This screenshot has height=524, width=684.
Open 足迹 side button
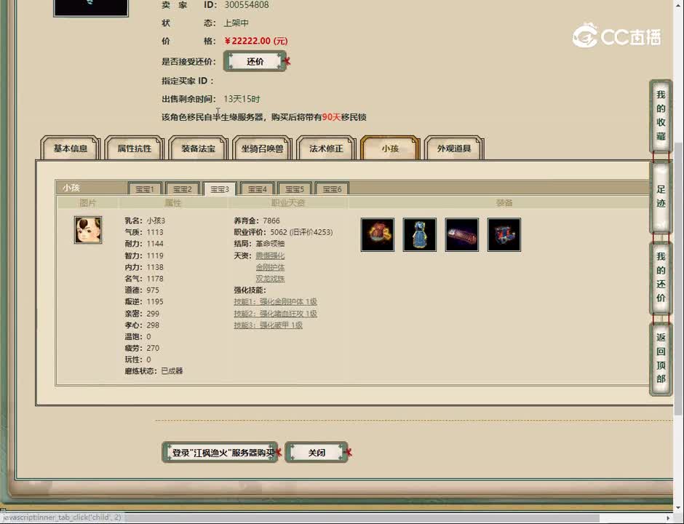click(661, 196)
